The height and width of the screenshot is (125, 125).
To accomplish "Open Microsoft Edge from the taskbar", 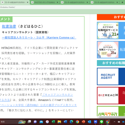I will click(x=71, y=122).
